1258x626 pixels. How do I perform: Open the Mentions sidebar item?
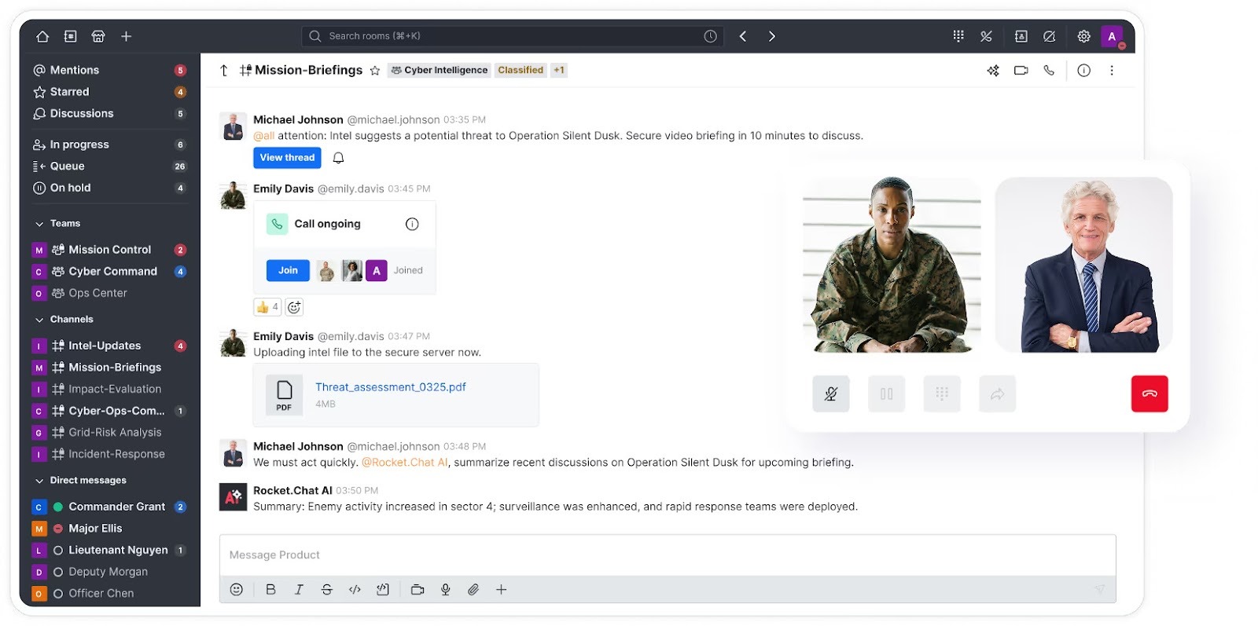tap(75, 70)
